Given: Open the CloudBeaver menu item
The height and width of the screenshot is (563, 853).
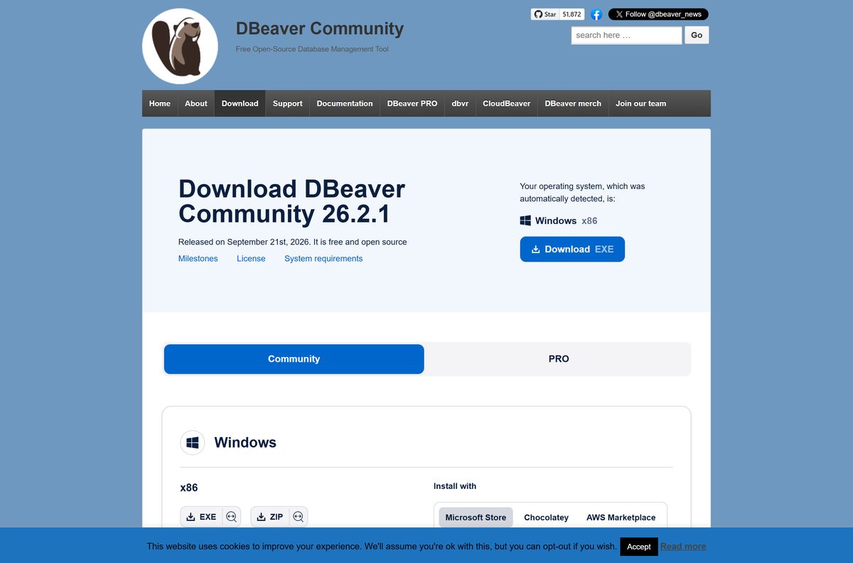Looking at the screenshot, I should 507,103.
